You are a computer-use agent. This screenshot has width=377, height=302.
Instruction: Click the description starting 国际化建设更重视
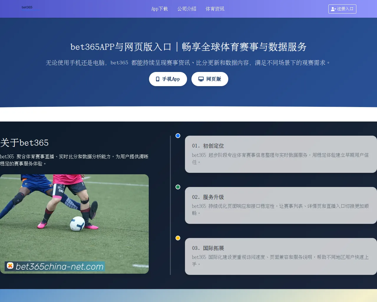pos(280,260)
